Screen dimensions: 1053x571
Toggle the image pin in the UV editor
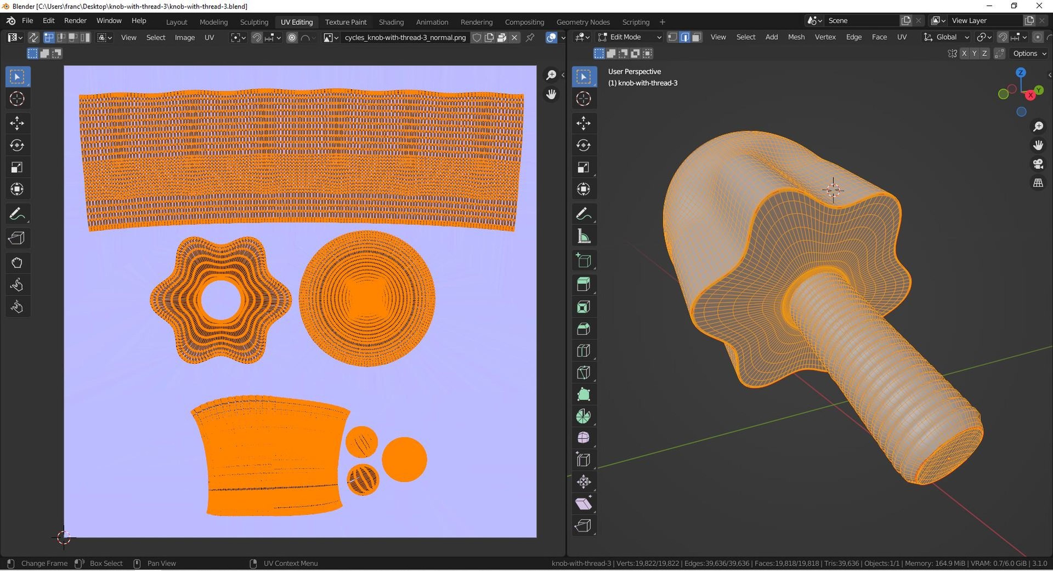(x=530, y=37)
